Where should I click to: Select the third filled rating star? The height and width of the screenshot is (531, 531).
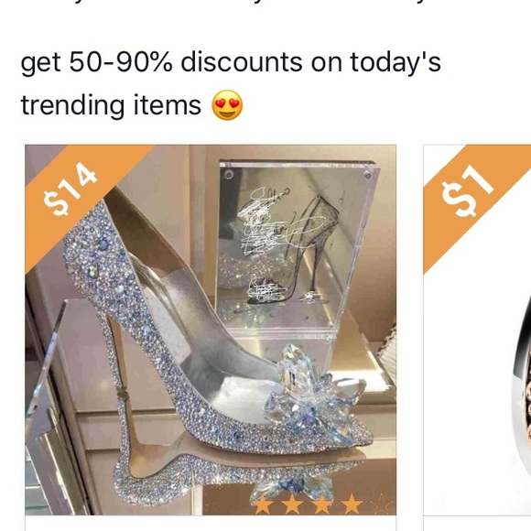[322, 504]
